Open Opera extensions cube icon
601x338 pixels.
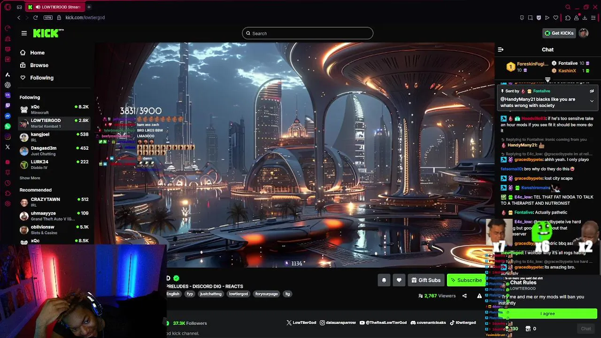[x=568, y=18]
